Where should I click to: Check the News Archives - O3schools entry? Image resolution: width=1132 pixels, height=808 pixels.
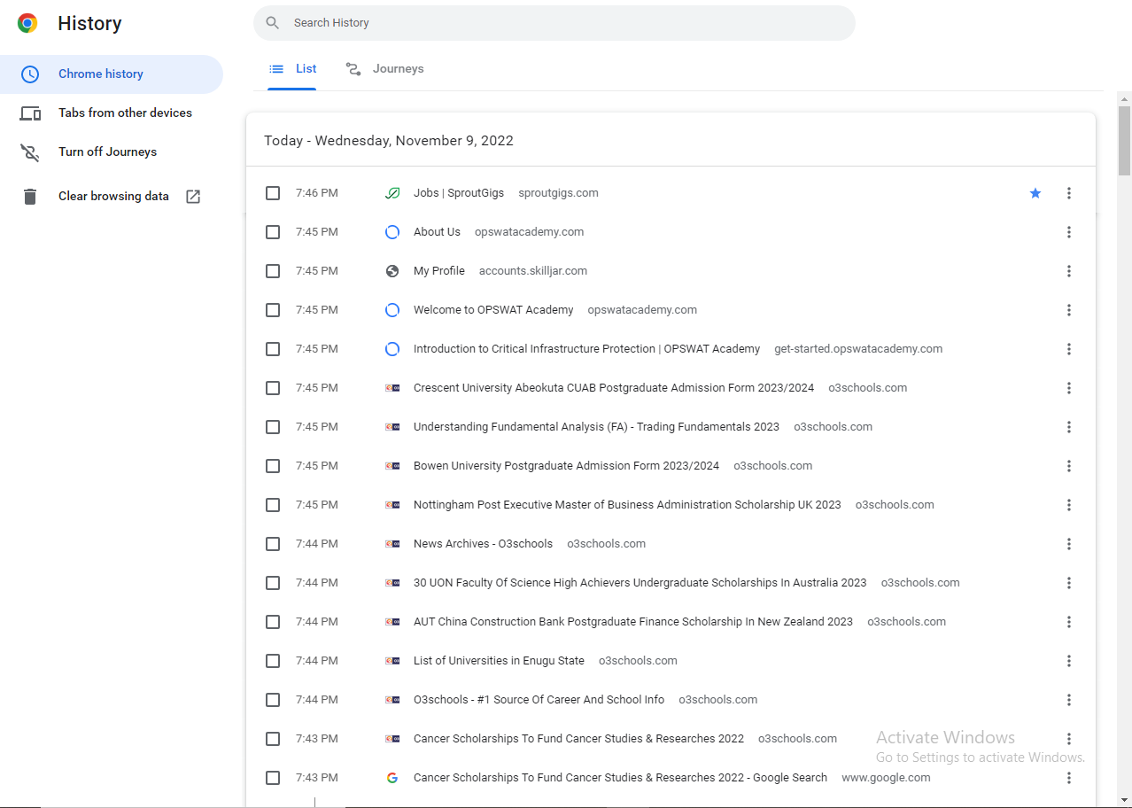pos(273,544)
